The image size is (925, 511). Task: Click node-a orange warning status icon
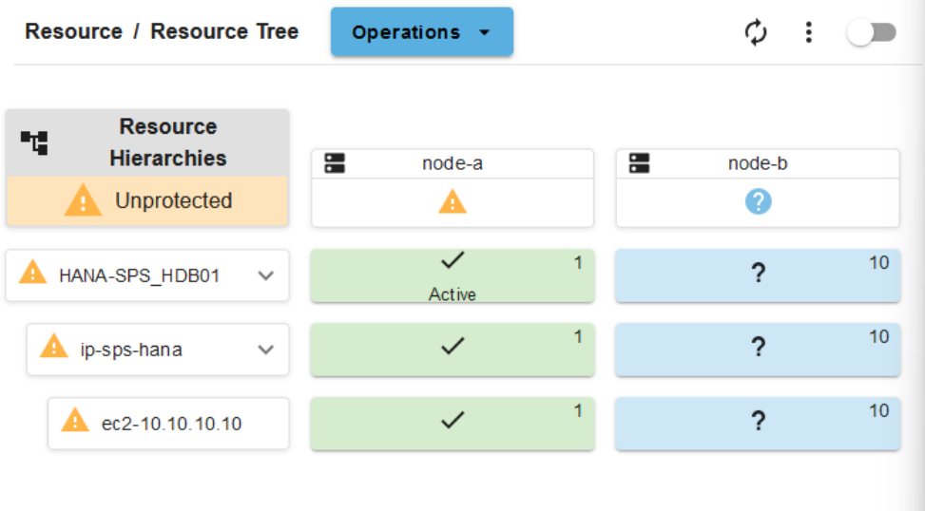[453, 201]
